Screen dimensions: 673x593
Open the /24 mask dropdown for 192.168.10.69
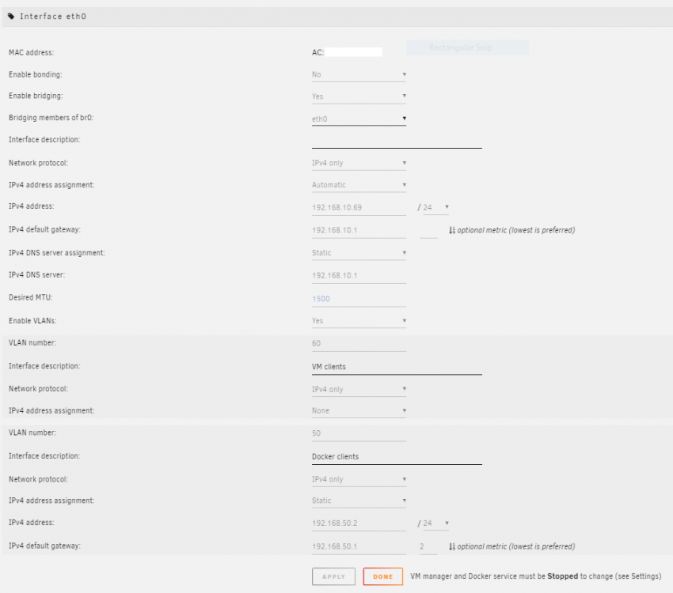pyautogui.click(x=435, y=207)
